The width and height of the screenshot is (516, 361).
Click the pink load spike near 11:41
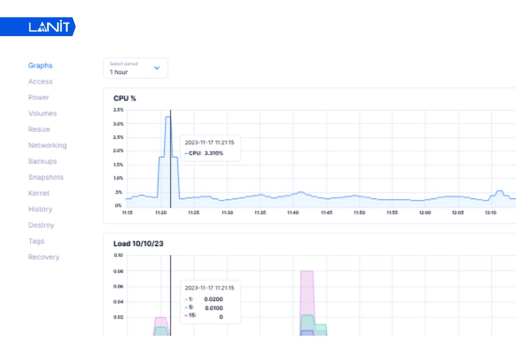(x=307, y=289)
